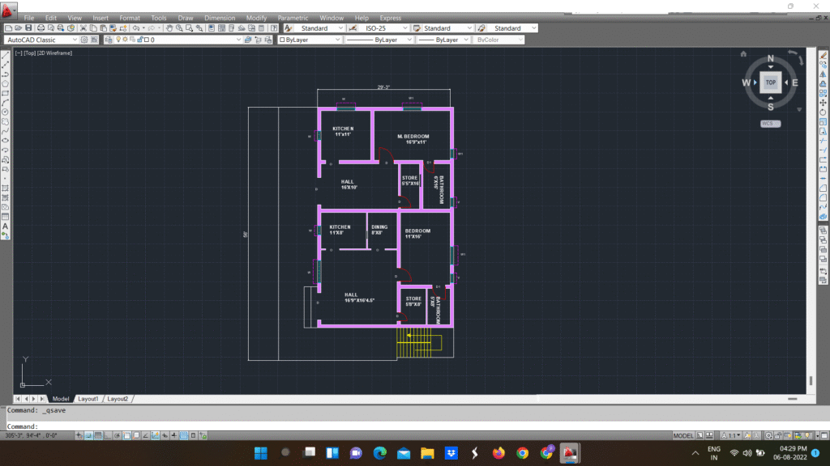Open the ByLayer linetype dropdown
This screenshot has width=830, height=466.
point(379,40)
